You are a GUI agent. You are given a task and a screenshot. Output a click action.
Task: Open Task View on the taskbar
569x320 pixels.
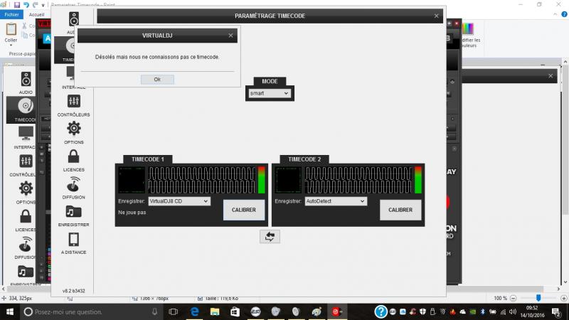(174, 311)
